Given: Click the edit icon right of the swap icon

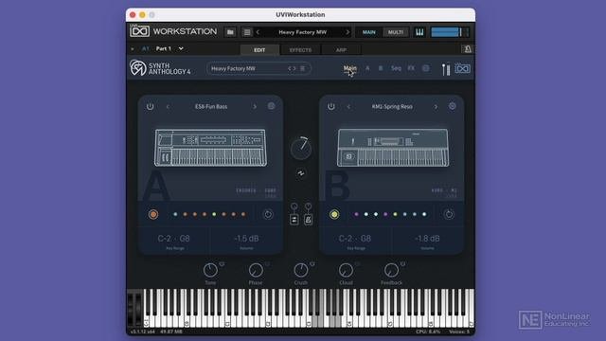Looking at the screenshot, I should point(308,220).
